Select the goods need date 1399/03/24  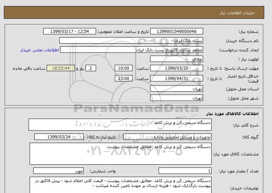(59, 137)
